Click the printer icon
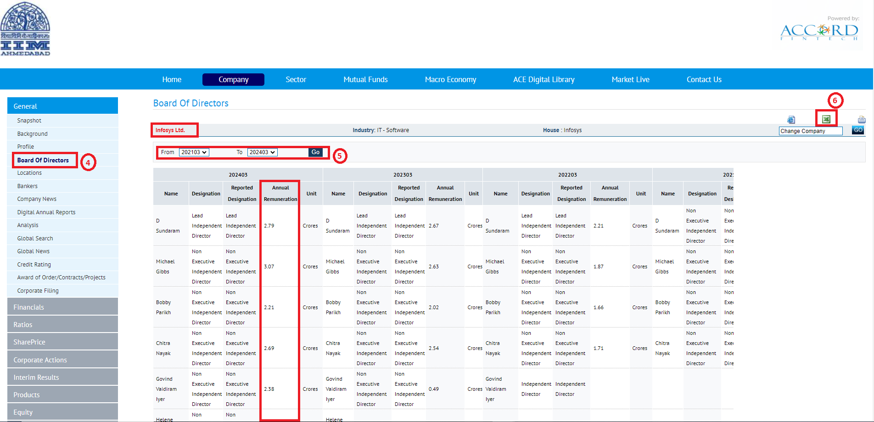Screen dimensions: 874x422 pos(862,120)
